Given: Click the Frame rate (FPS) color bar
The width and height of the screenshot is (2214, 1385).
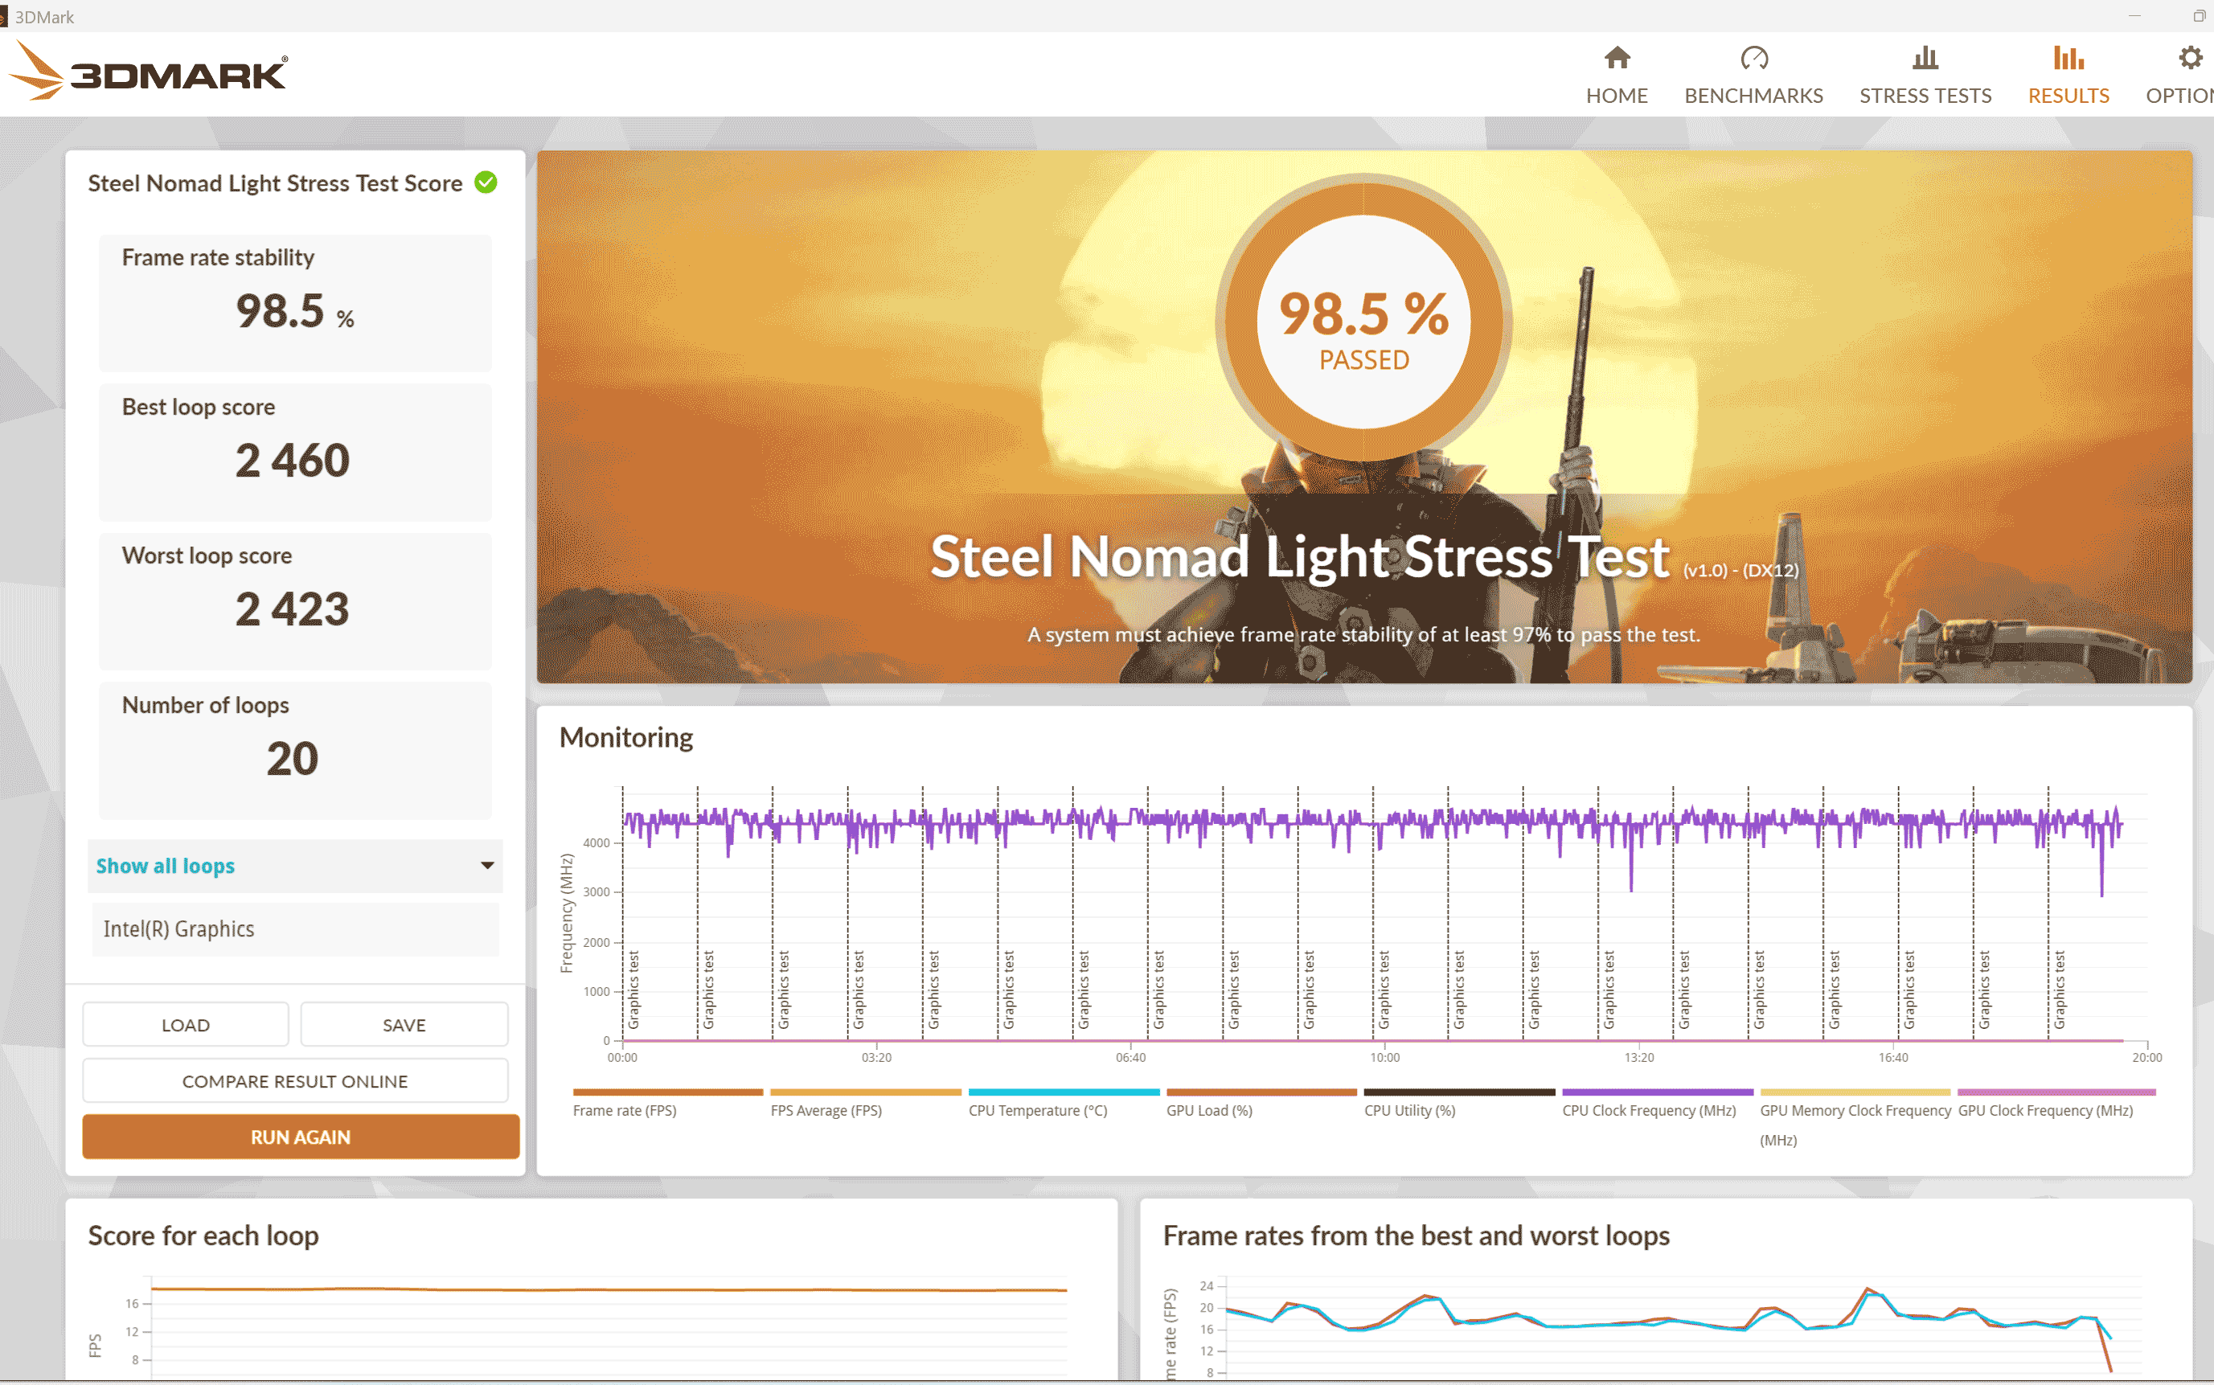Looking at the screenshot, I should tap(668, 1092).
